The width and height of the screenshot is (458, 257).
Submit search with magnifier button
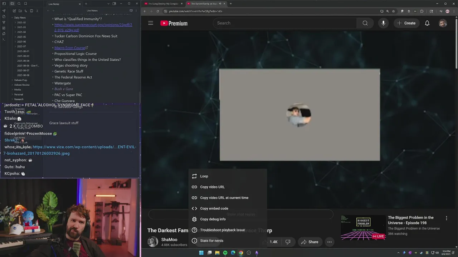365,23
